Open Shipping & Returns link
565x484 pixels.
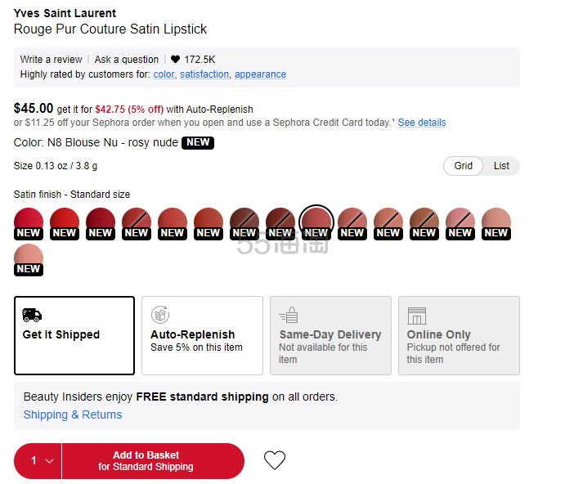(73, 415)
